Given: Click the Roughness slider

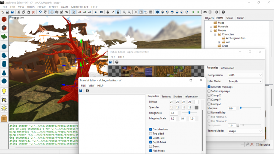Looking at the screenshot, I should (x=189, y=113).
